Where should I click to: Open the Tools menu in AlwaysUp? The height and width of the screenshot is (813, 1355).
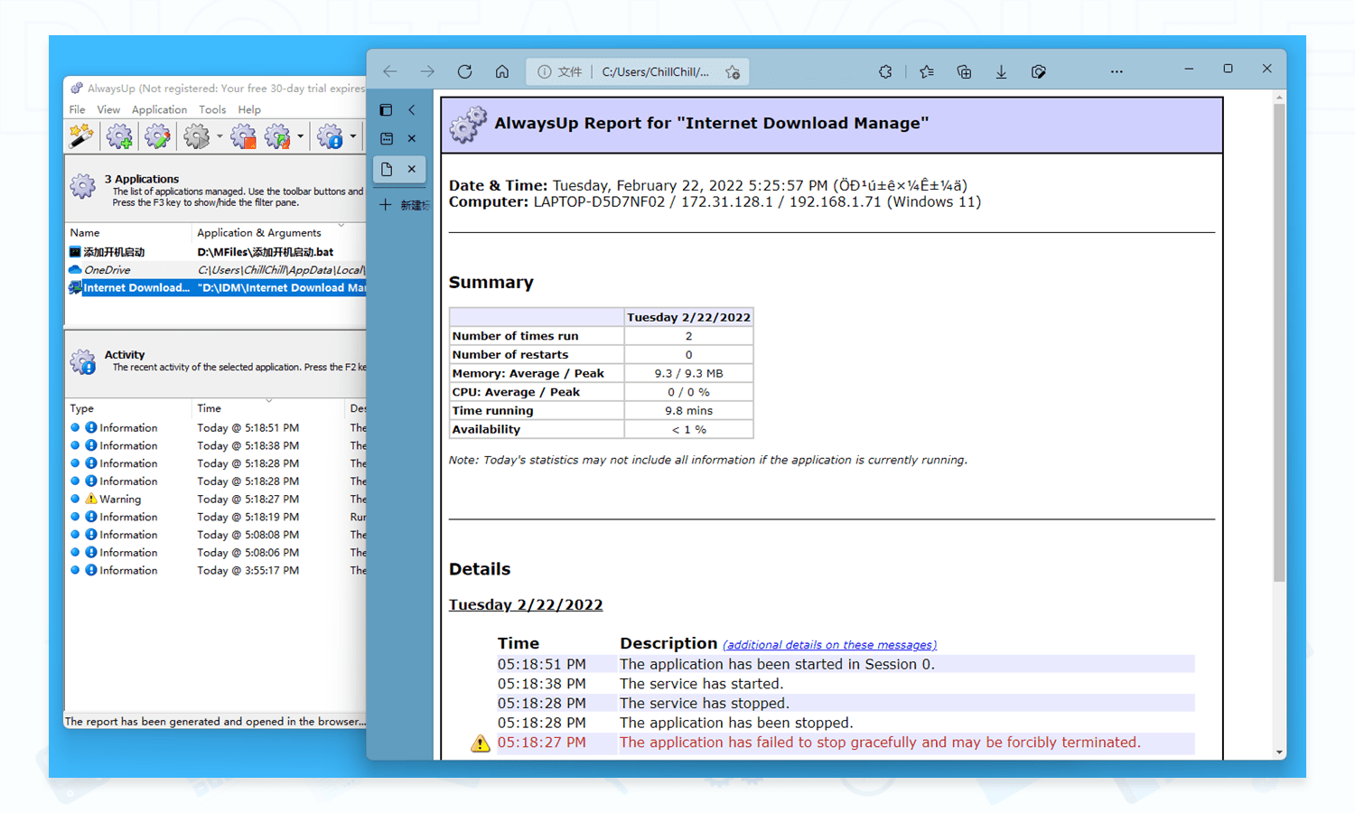[212, 109]
